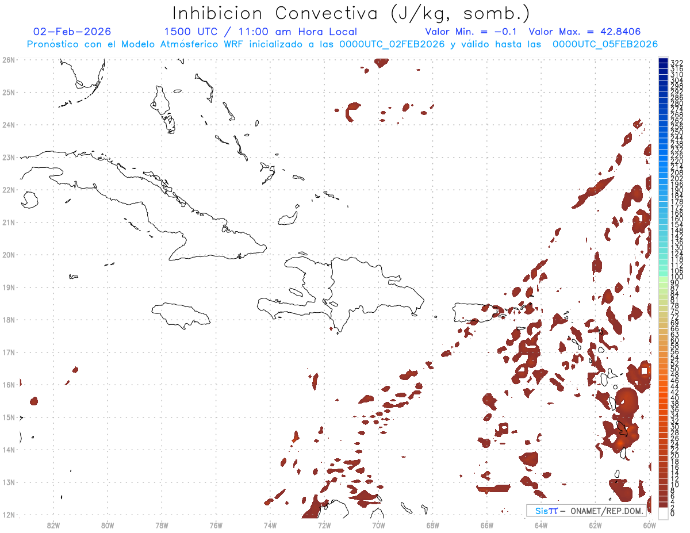The image size is (690, 533).
Task: Click the '21N' latitude label
Action: click(x=9, y=222)
